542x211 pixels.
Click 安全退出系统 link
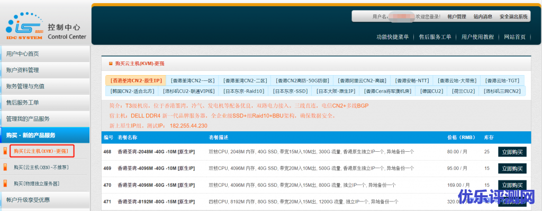click(x=513, y=16)
